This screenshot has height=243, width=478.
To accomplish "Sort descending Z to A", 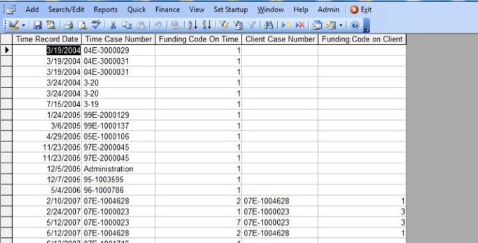I will tap(206, 25).
